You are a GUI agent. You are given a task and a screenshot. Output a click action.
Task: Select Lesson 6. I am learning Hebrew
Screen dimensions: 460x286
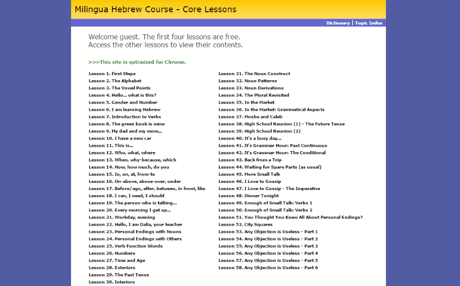click(x=125, y=110)
